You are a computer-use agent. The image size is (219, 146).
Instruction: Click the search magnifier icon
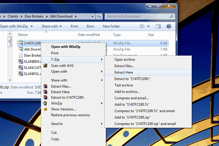tap(171, 16)
